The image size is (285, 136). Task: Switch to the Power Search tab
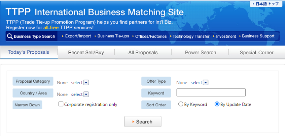coord(200,53)
